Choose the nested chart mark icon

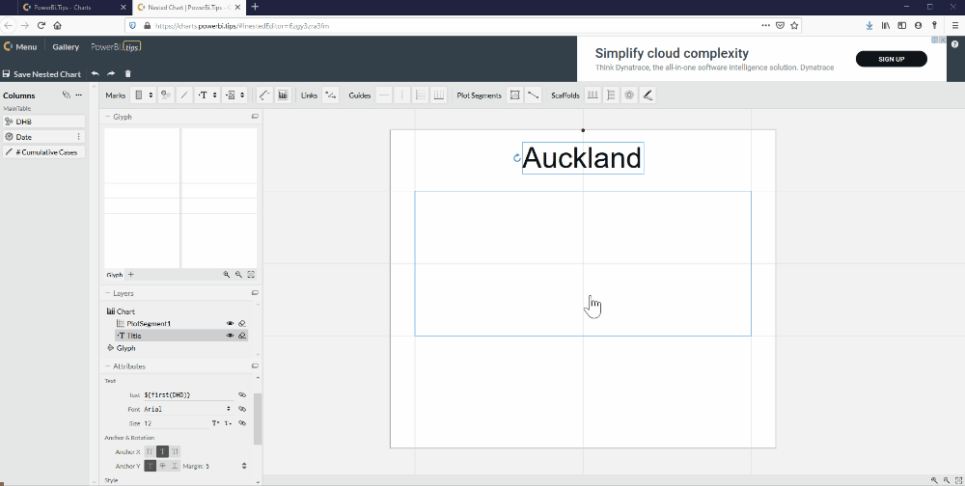click(283, 94)
